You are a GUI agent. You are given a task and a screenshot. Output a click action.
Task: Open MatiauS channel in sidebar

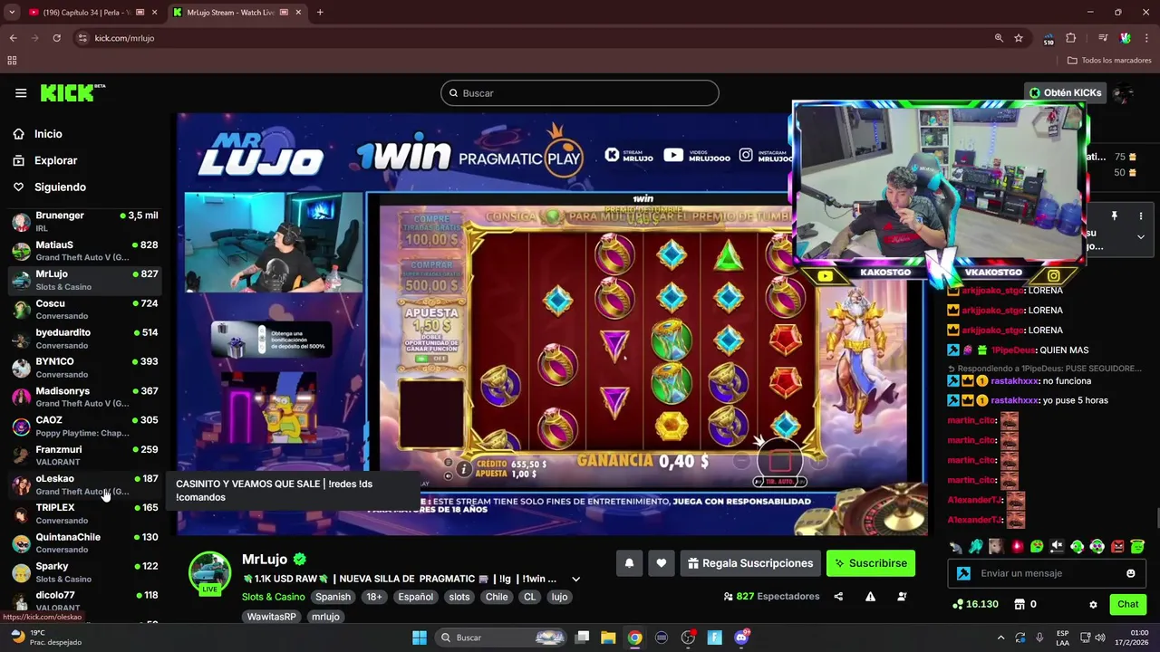[x=85, y=250]
